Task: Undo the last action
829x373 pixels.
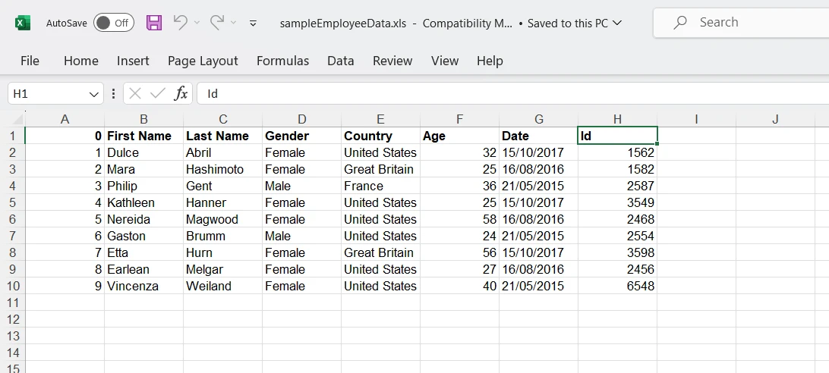Action: pyautogui.click(x=180, y=23)
